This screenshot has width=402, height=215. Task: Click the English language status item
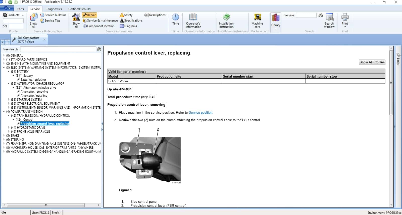point(57,212)
